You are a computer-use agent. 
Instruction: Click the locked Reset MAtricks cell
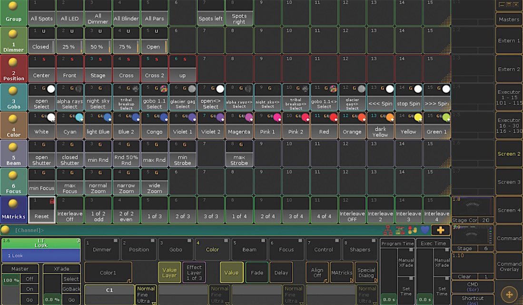(41, 210)
